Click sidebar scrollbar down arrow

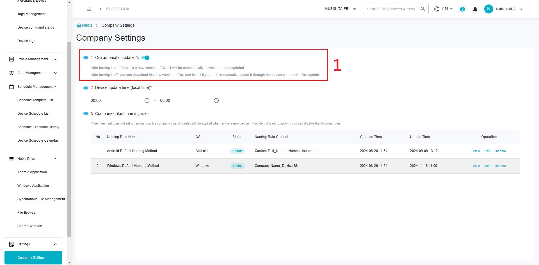(x=69, y=263)
